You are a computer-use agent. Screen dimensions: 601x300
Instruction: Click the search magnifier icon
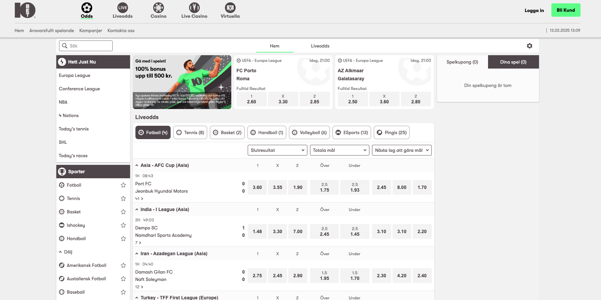click(x=65, y=46)
